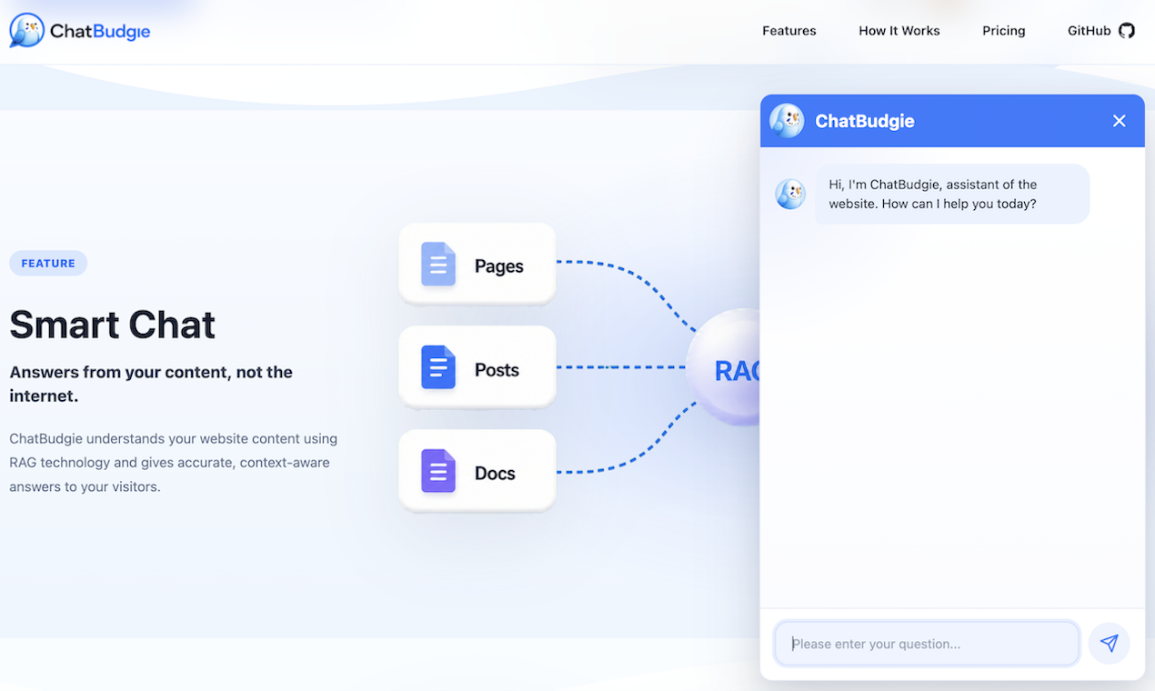This screenshot has height=691, width=1155.
Task: Click the RAG sphere graphic
Action: [x=724, y=368]
